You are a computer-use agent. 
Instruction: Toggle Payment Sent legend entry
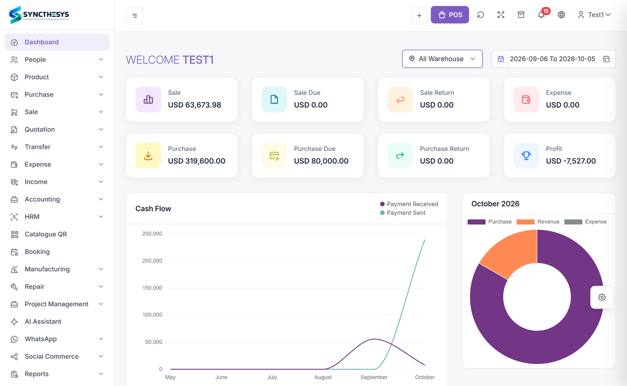coord(403,213)
